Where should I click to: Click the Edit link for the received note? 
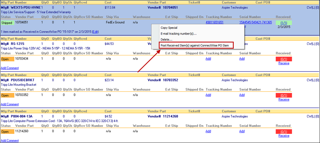[95, 32]
